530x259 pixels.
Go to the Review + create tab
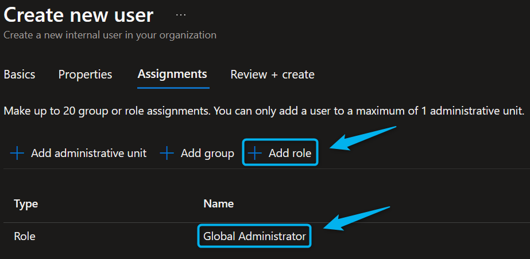click(x=272, y=74)
